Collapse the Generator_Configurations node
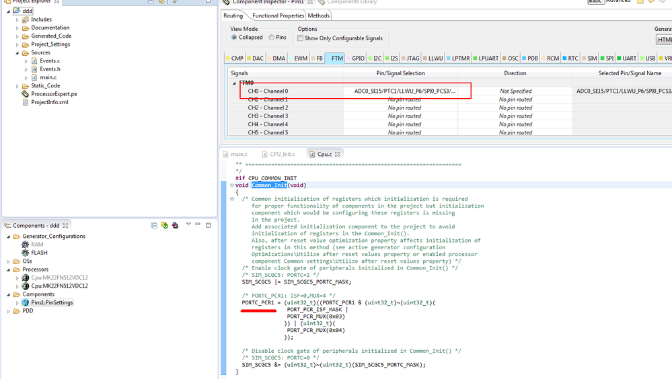 (8, 237)
